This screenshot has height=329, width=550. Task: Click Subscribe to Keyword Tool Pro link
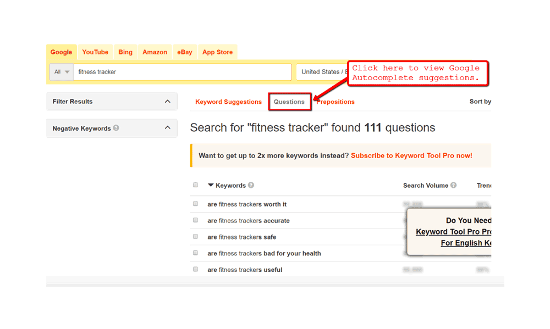pos(411,155)
